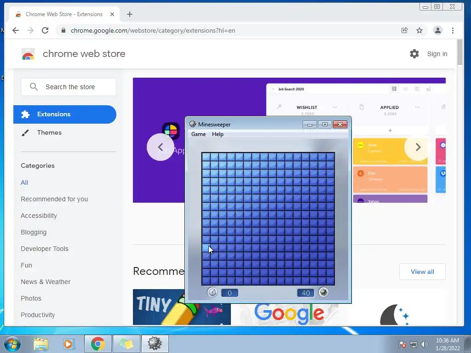Choose the News & Weather category
Viewport: 471px width, 353px height.
46,282
